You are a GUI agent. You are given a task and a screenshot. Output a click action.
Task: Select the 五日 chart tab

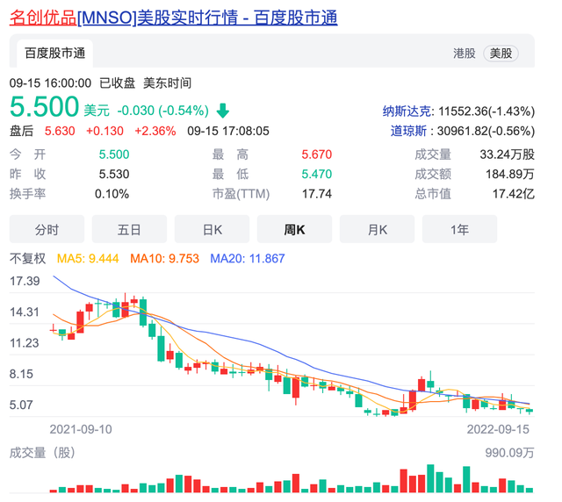click(129, 229)
